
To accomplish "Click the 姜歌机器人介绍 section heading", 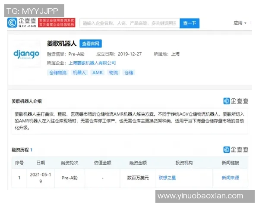I will (x=27, y=101).
